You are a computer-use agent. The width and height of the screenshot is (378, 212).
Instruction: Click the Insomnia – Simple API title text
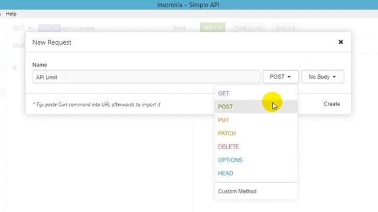188,5
